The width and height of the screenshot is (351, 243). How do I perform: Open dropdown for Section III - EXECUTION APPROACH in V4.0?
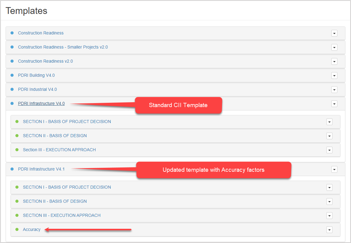coord(329,150)
